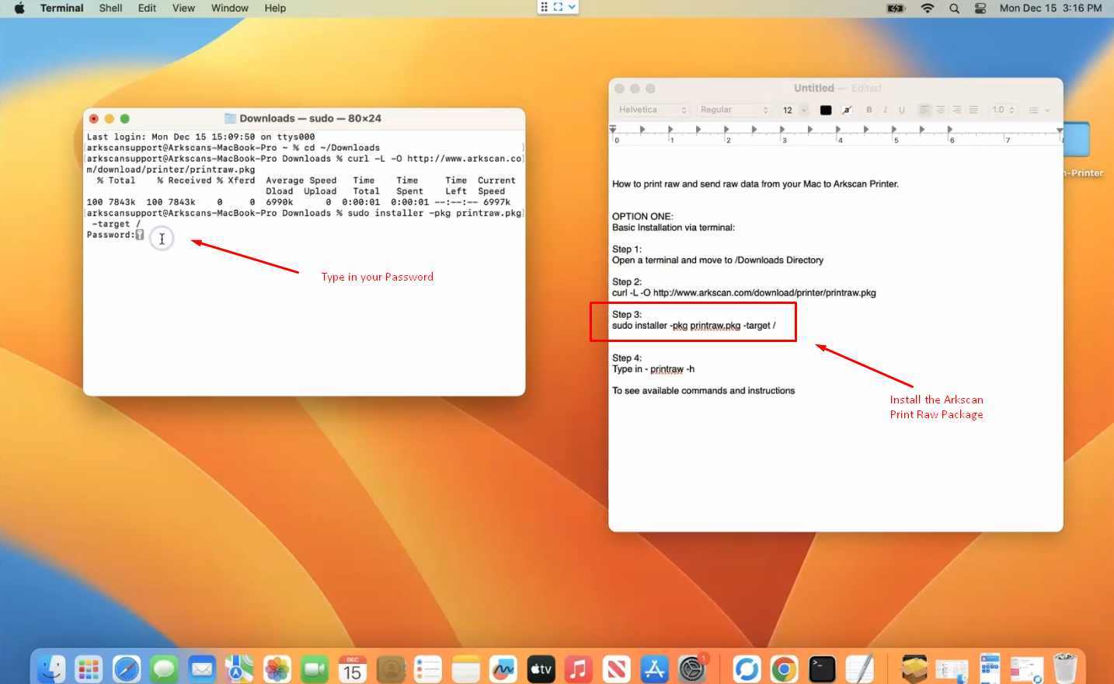Toggle Italic formatting in TextEdit
The height and width of the screenshot is (684, 1114).
(x=886, y=110)
